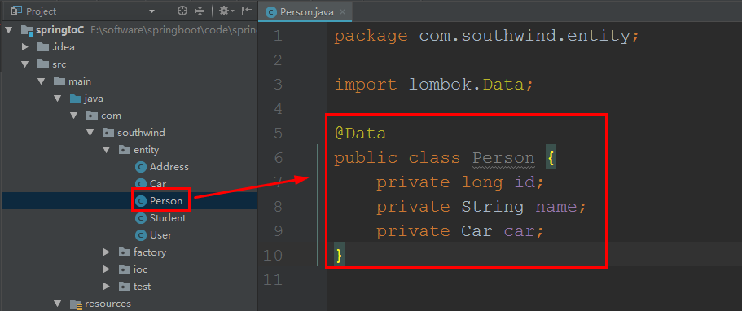
Task: Click the com package icon
Action: [x=92, y=116]
